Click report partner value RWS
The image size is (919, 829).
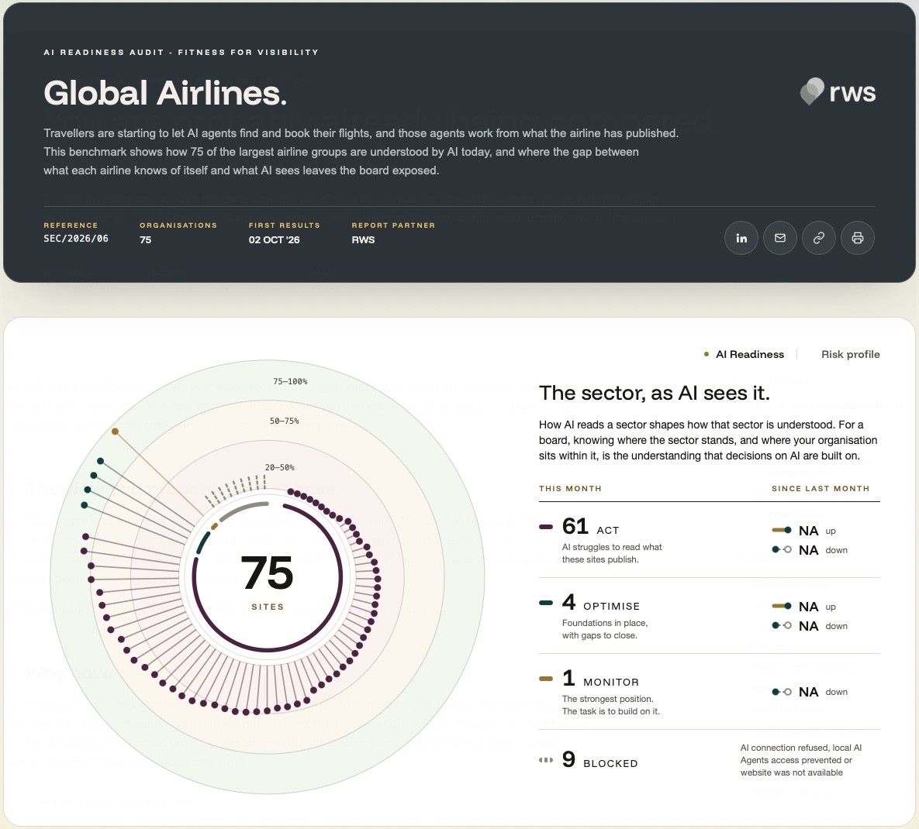[x=363, y=239]
